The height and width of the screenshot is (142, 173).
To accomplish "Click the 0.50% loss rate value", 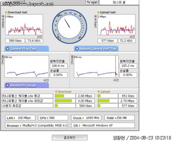I will (128, 75).
